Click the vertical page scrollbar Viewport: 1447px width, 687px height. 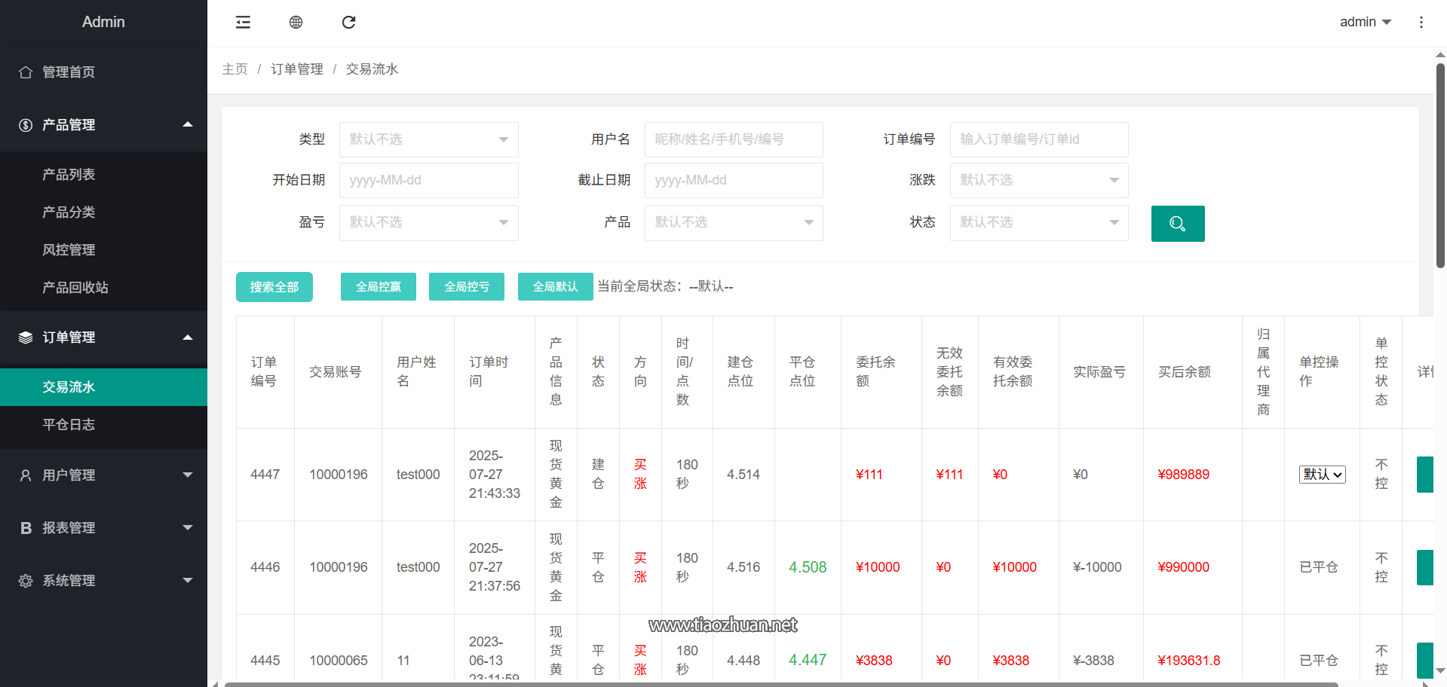click(x=1440, y=166)
